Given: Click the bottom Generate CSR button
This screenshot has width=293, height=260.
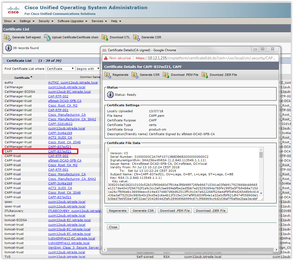Looking at the screenshot, I should coord(143,211).
